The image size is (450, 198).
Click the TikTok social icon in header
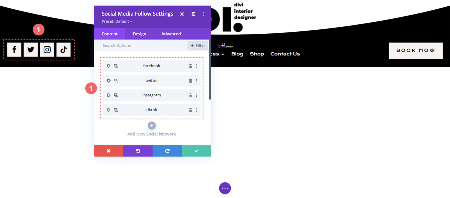pyautogui.click(x=63, y=50)
